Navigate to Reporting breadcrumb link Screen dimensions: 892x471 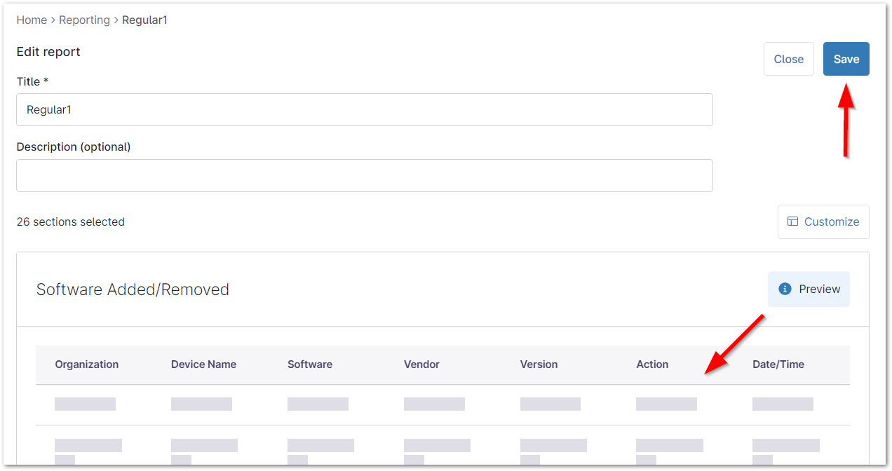coord(84,20)
